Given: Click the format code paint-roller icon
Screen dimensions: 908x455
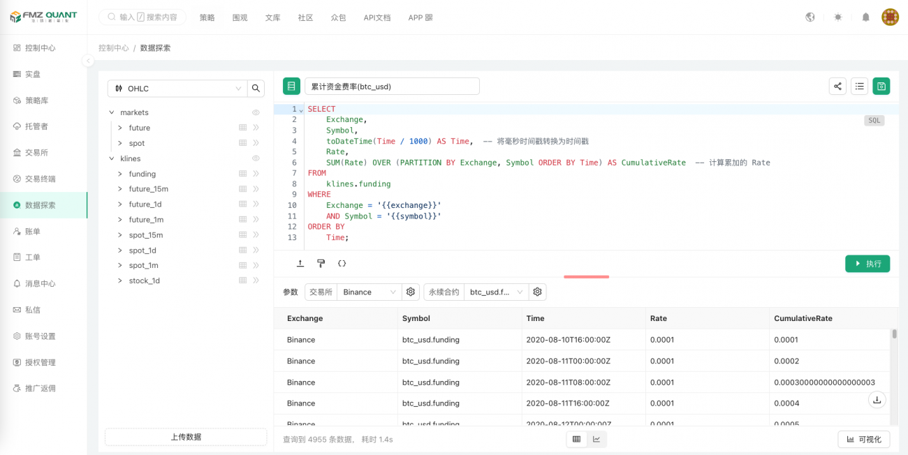Looking at the screenshot, I should coord(321,264).
